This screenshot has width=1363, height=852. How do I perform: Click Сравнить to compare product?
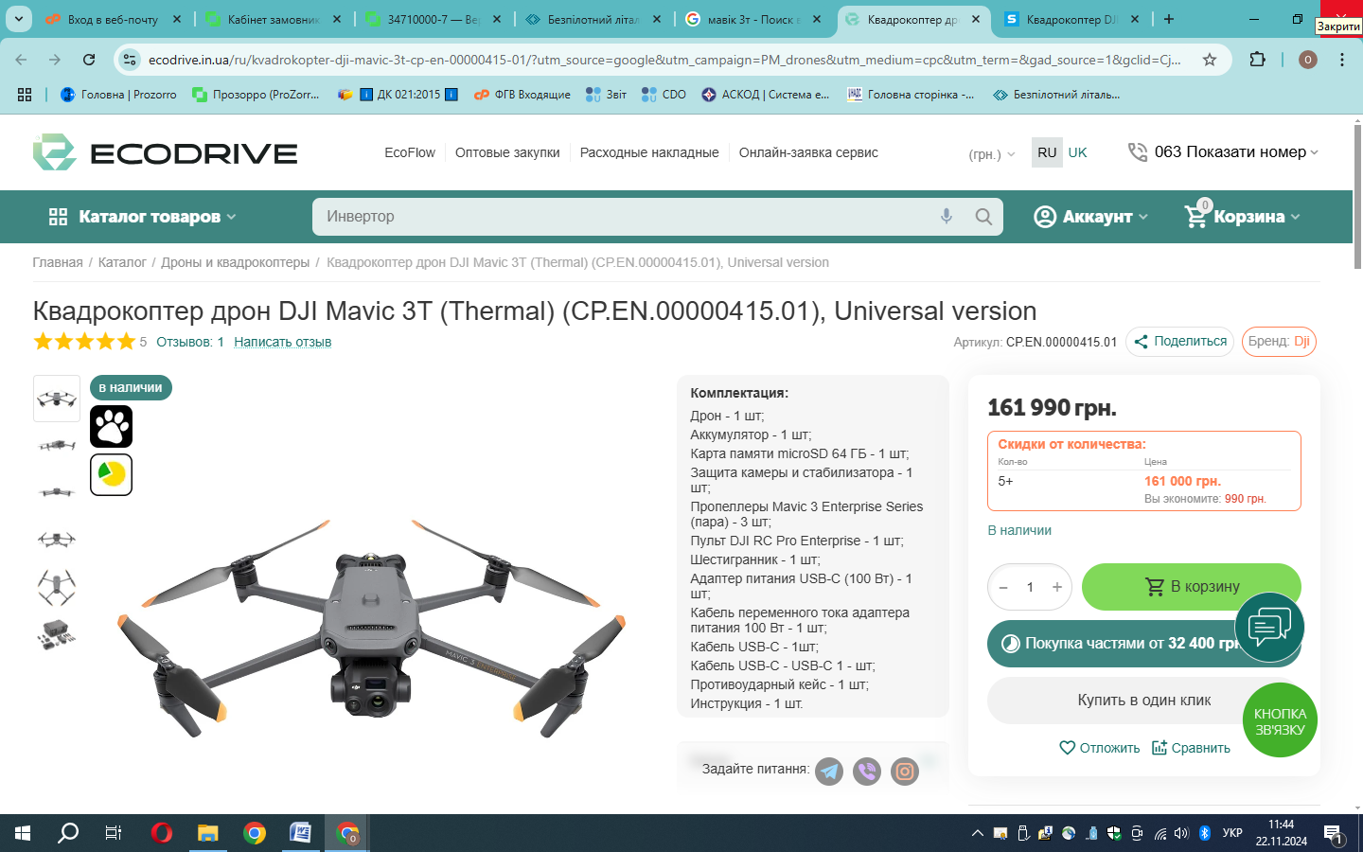1191,748
